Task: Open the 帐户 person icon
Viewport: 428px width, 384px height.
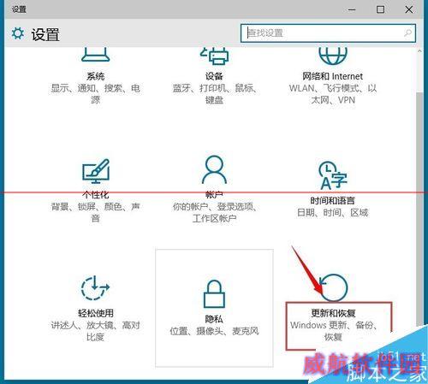Action: click(214, 170)
